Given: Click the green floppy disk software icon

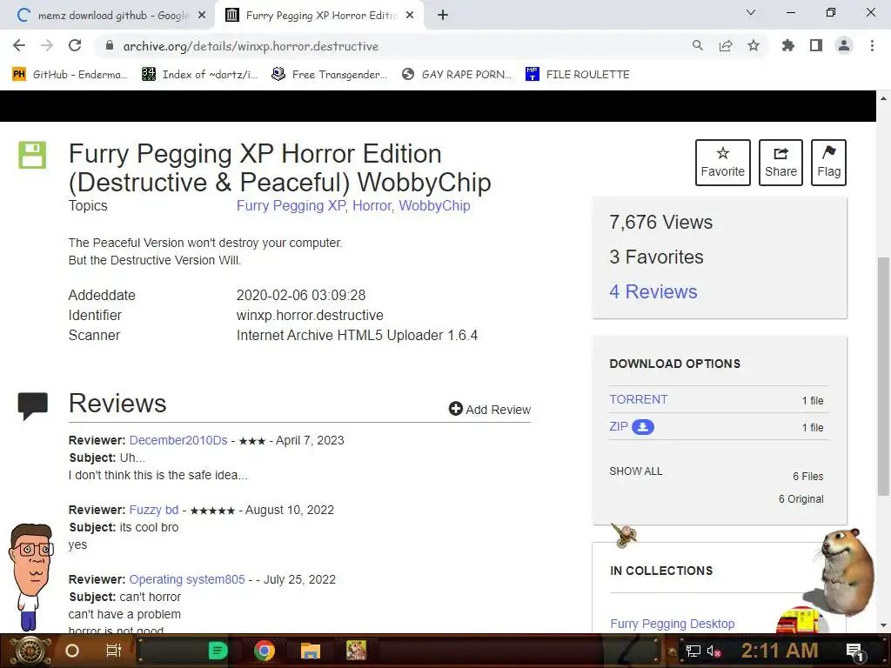Looking at the screenshot, I should pyautogui.click(x=32, y=155).
